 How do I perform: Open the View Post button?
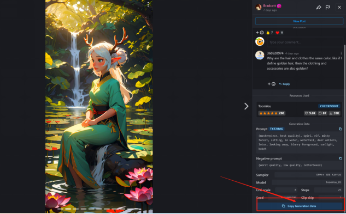pyautogui.click(x=299, y=21)
